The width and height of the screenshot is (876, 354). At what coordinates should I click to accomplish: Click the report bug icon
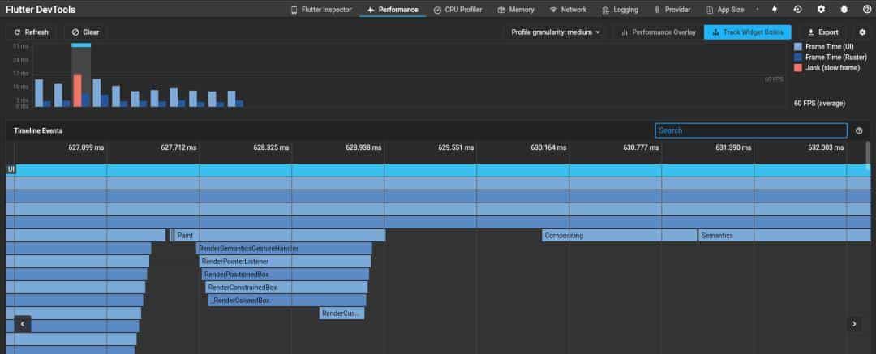pyautogui.click(x=844, y=10)
